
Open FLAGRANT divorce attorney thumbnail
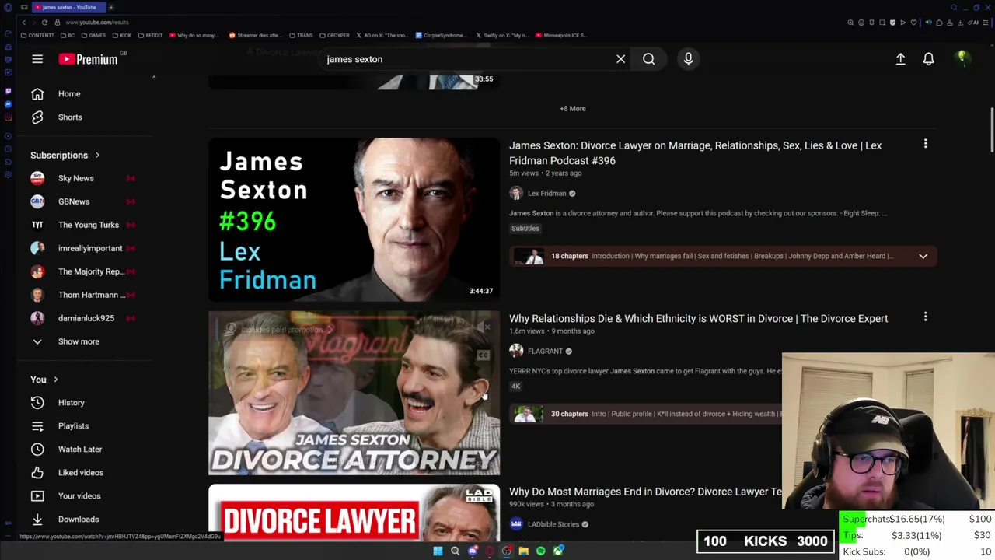(354, 393)
